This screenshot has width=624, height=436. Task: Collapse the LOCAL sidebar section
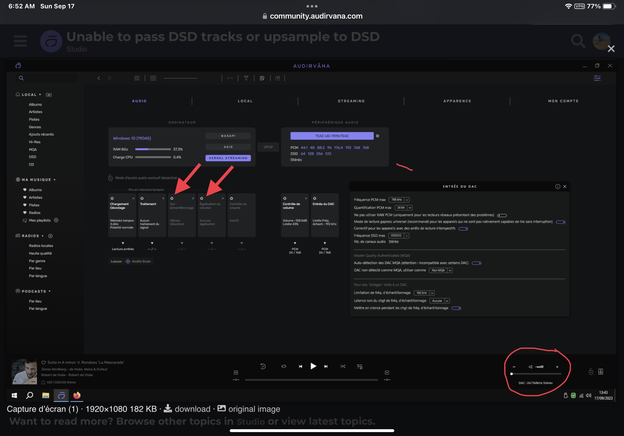40,95
